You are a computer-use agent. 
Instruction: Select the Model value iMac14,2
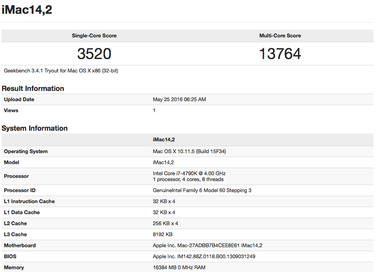click(163, 162)
